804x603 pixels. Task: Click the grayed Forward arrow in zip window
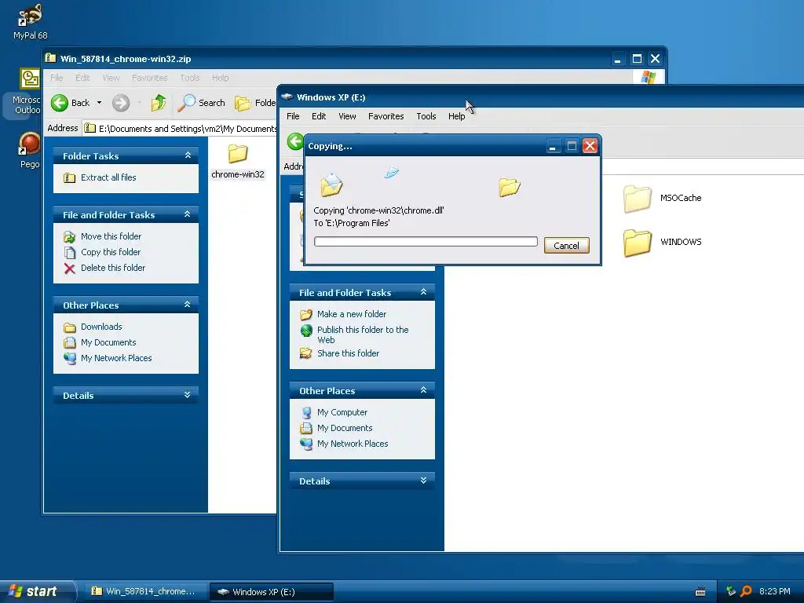121,103
